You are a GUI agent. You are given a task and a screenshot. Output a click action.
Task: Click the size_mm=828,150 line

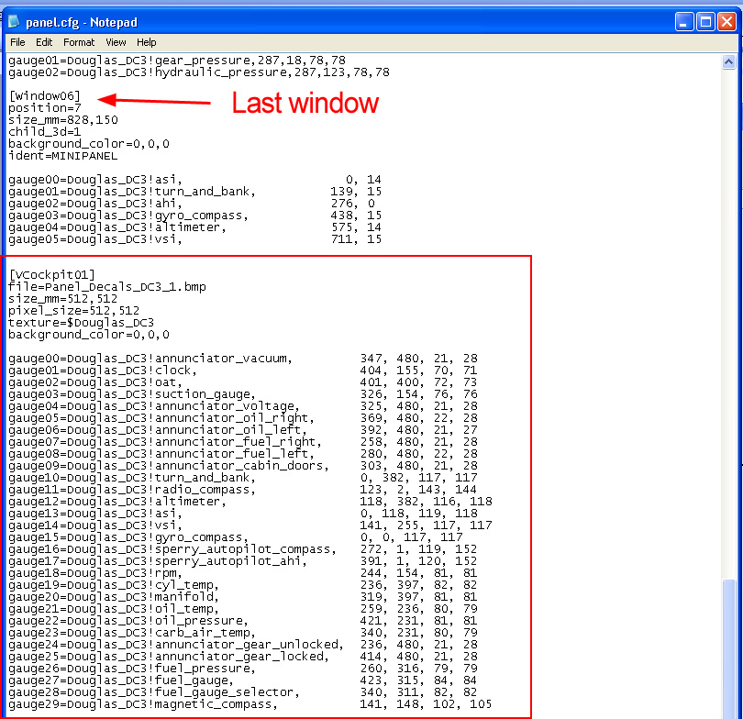tap(63, 120)
